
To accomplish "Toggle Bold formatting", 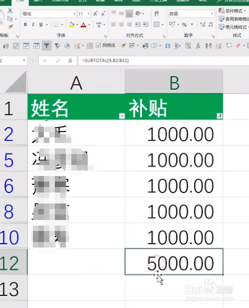I will click(x=25, y=25).
